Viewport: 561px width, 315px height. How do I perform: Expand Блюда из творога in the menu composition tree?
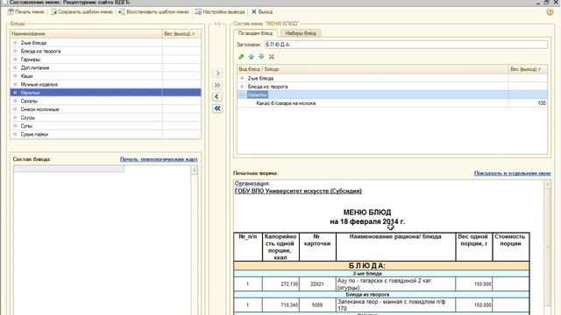[x=242, y=87]
